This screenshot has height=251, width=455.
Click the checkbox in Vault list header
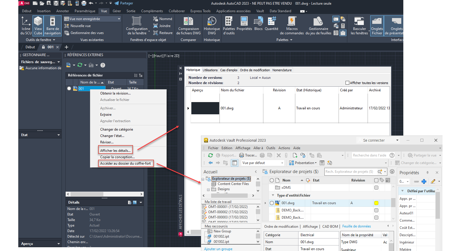coord(376,180)
